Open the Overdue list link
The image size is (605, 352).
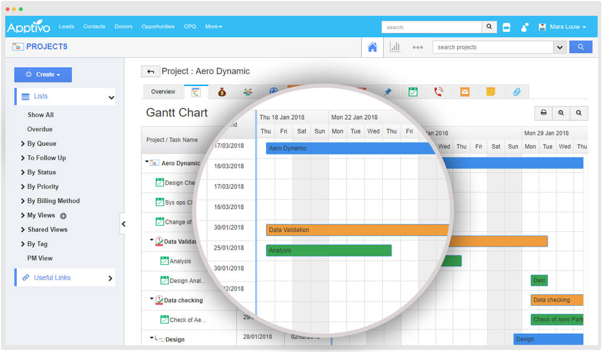click(40, 129)
